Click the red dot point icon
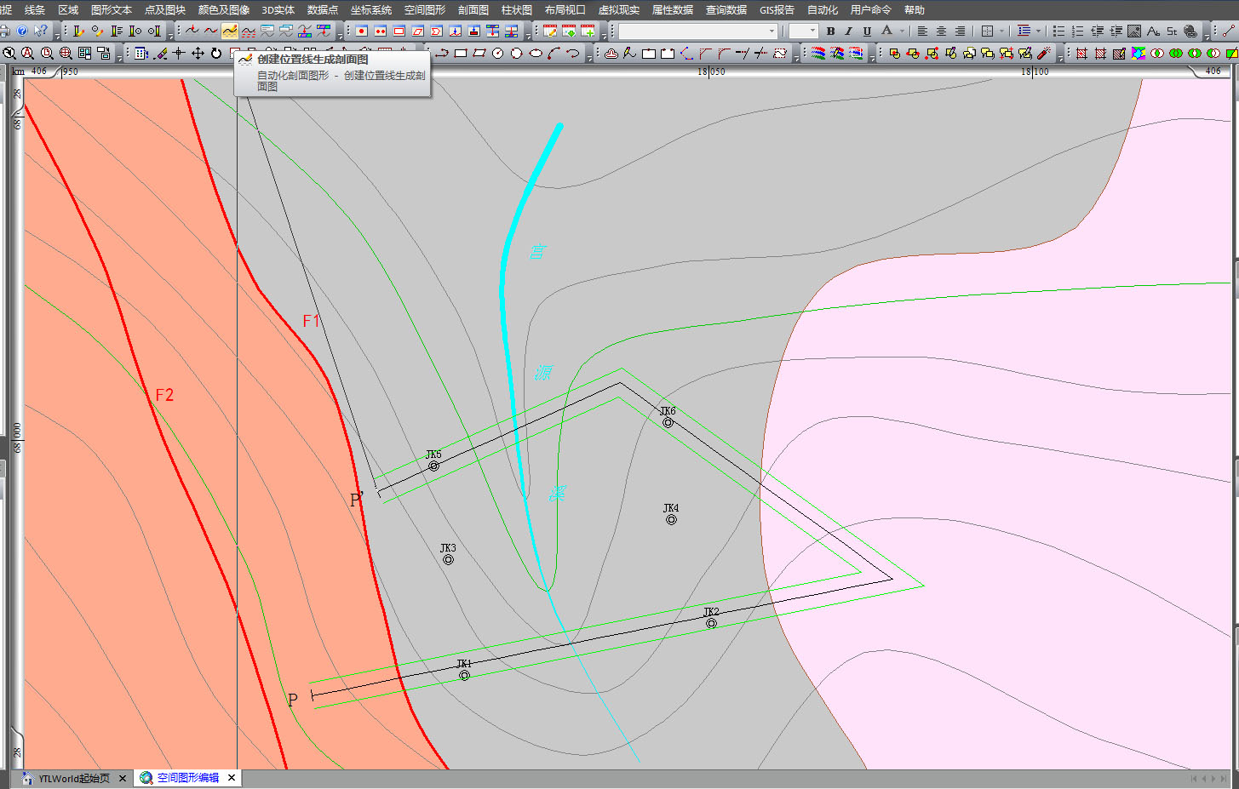 tap(362, 31)
